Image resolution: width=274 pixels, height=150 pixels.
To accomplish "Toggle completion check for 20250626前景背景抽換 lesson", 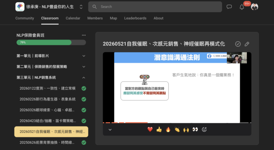I will 84,142.
